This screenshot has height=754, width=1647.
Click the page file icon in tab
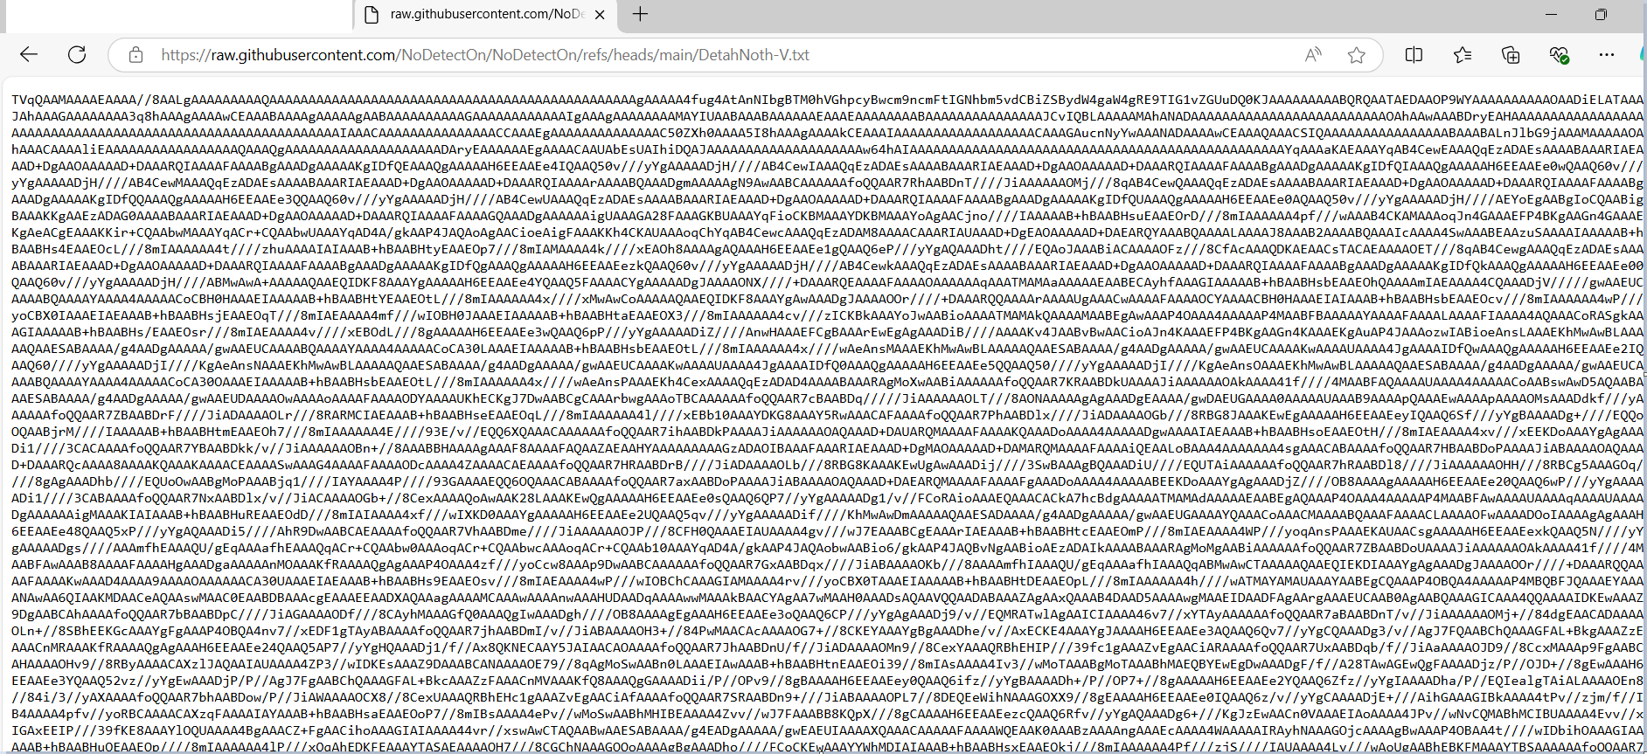coord(372,15)
